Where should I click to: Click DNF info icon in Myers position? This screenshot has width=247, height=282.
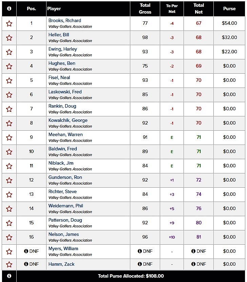(x=26, y=251)
